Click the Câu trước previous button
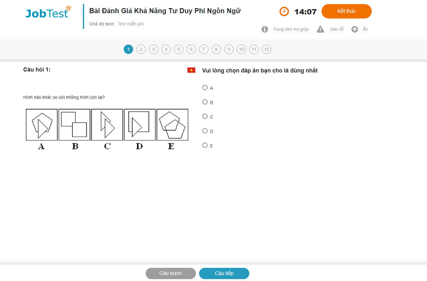Screen dimensions: 427x281 [x=170, y=273]
